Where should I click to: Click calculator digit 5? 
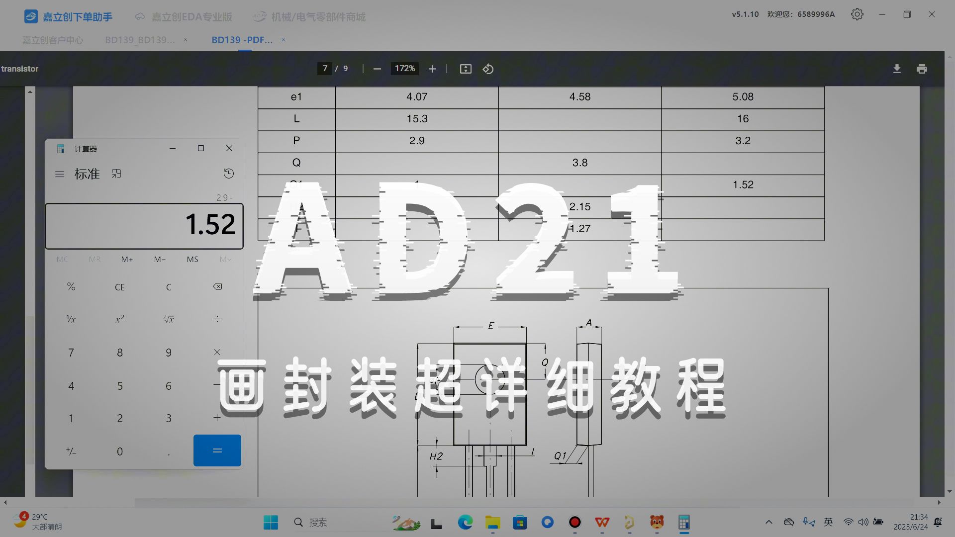pos(120,386)
